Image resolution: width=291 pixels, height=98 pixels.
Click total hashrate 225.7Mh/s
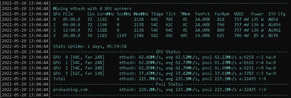tap(150, 79)
